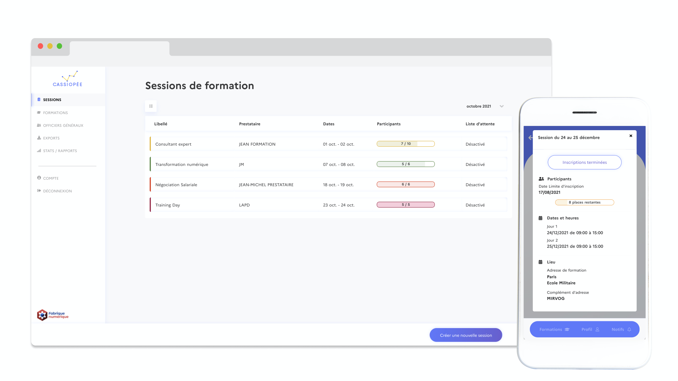
Task: Close the session popup with the X
Action: click(x=631, y=136)
